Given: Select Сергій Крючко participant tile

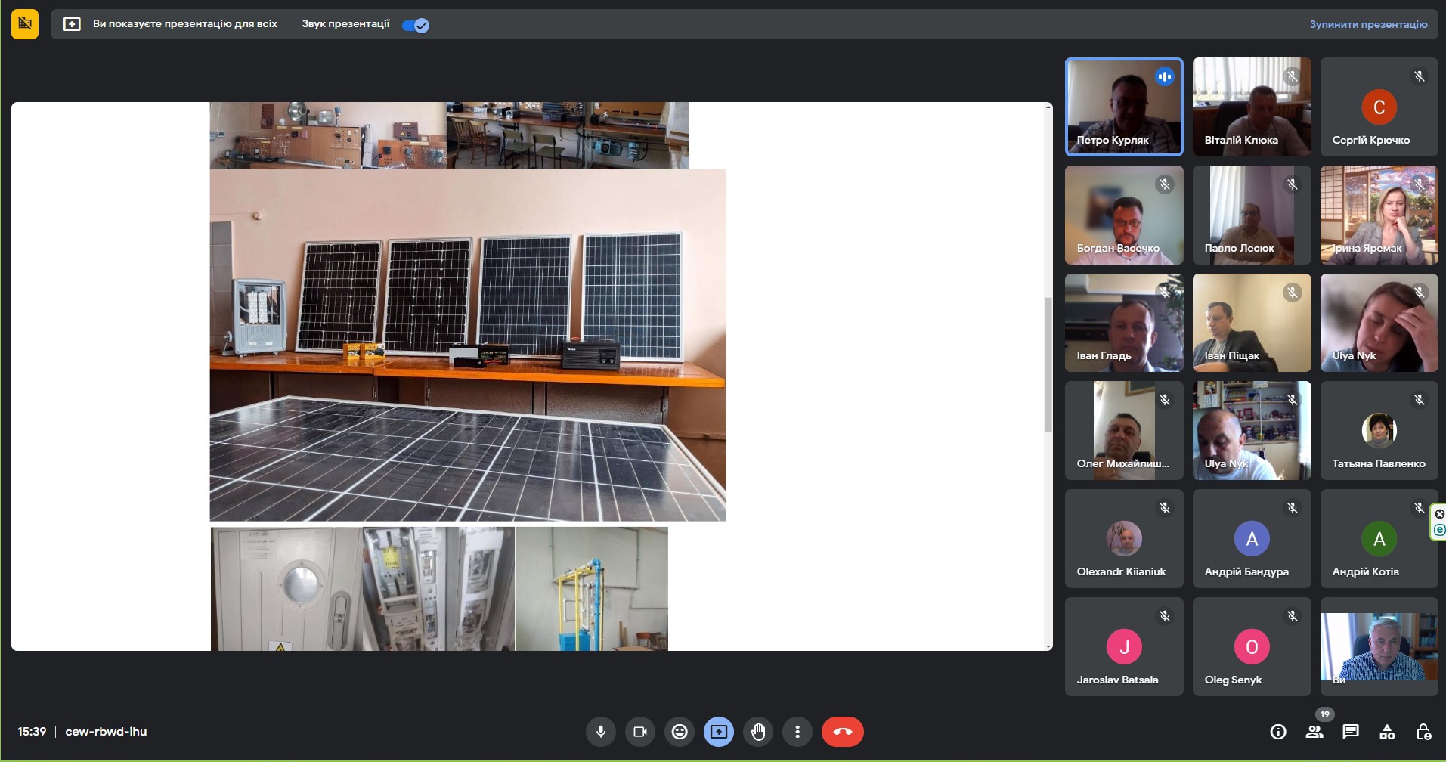Looking at the screenshot, I should [x=1379, y=107].
